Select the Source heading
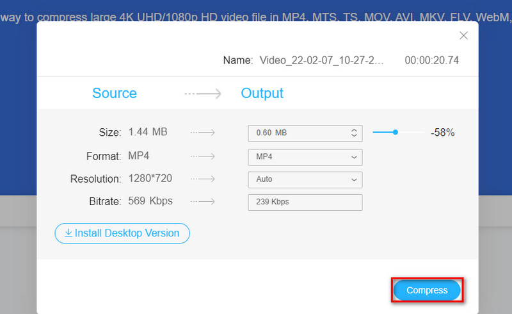Screen dimensions: 512x314 tap(115, 94)
